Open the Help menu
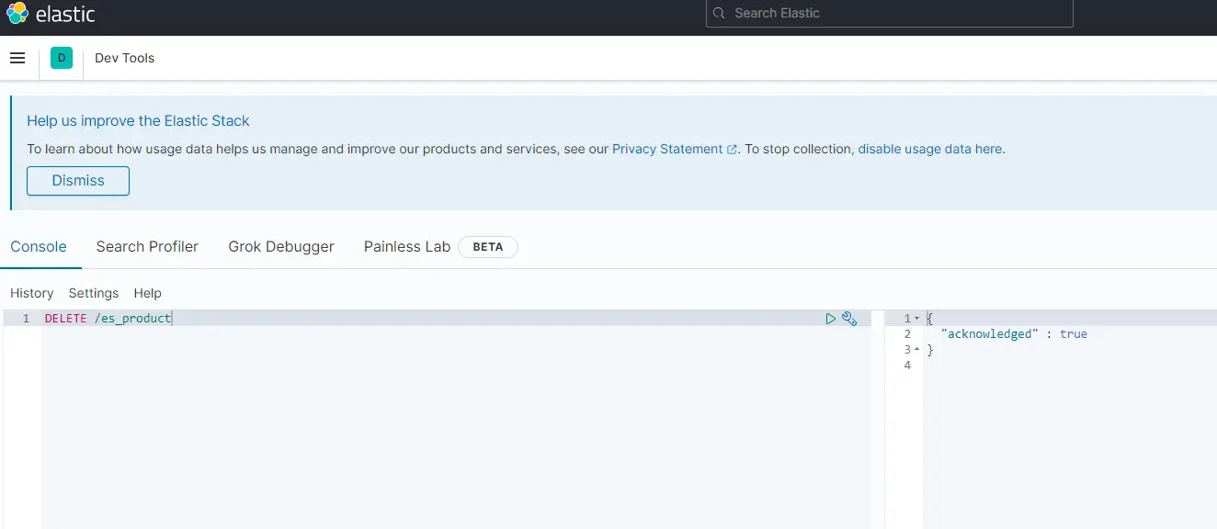This screenshot has height=529, width=1217. tap(147, 293)
